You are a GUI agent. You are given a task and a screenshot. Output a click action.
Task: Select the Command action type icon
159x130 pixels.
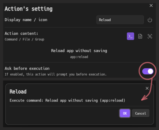pyautogui.click(x=131, y=36)
